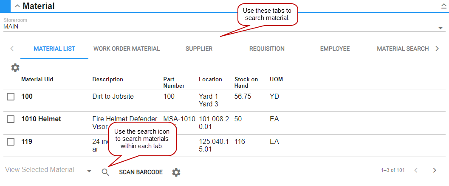The width and height of the screenshot is (449, 186).
Task: Go to the previous page of materials
Action: tap(416, 170)
